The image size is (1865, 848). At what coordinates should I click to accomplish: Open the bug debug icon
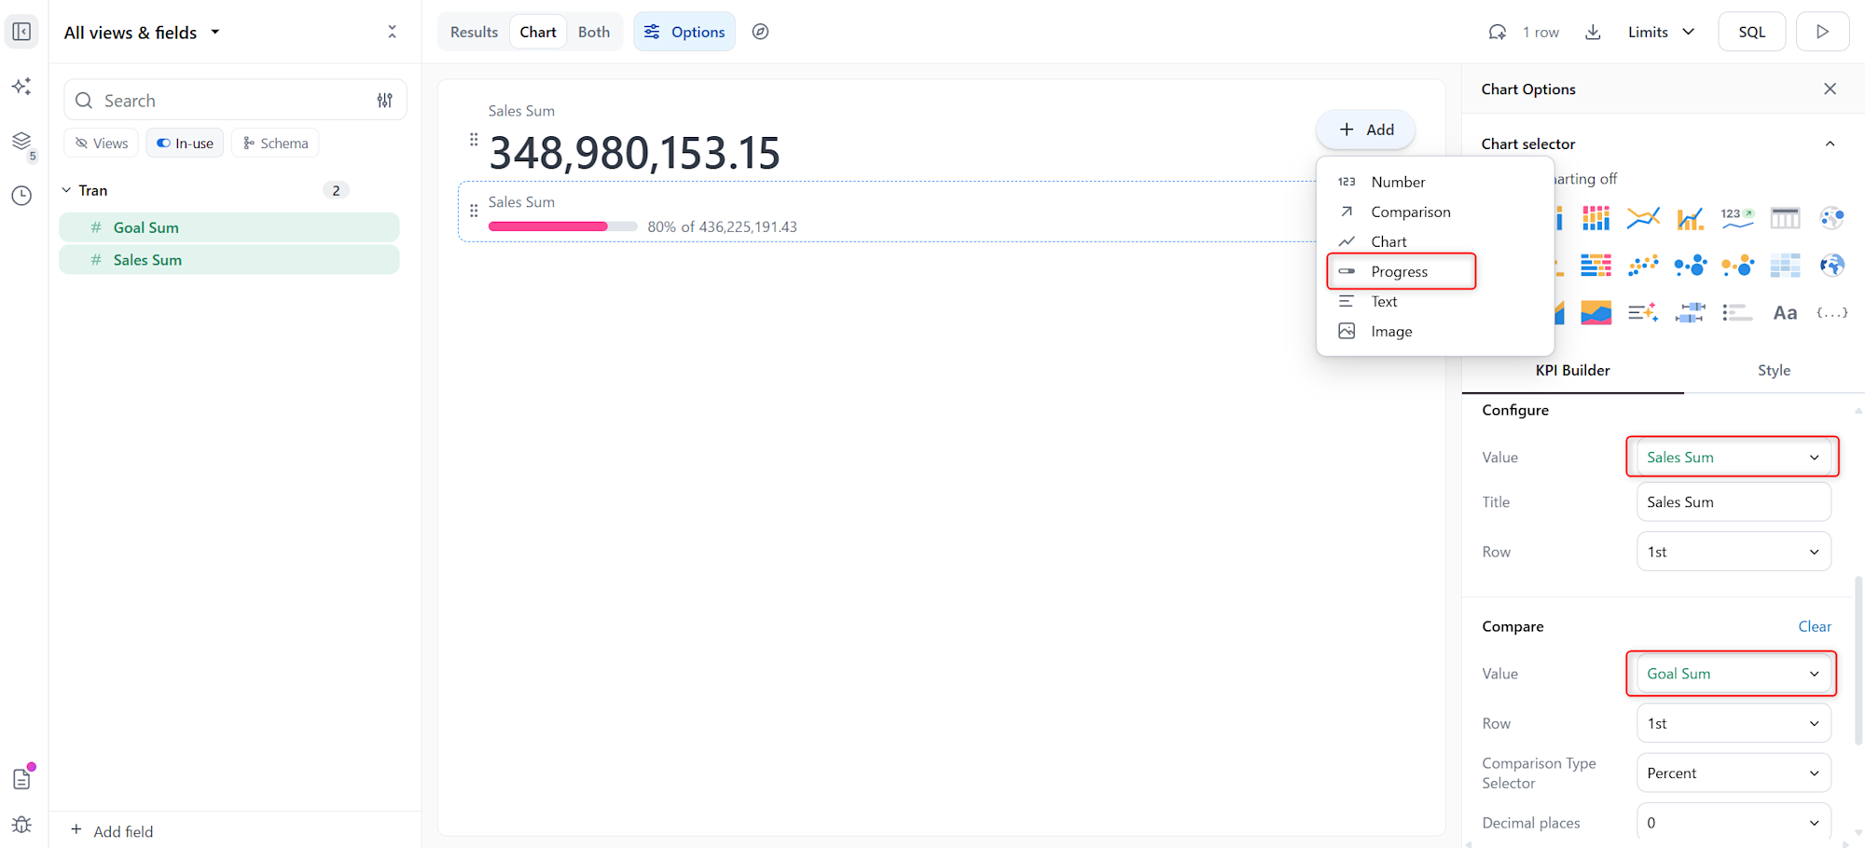21,825
